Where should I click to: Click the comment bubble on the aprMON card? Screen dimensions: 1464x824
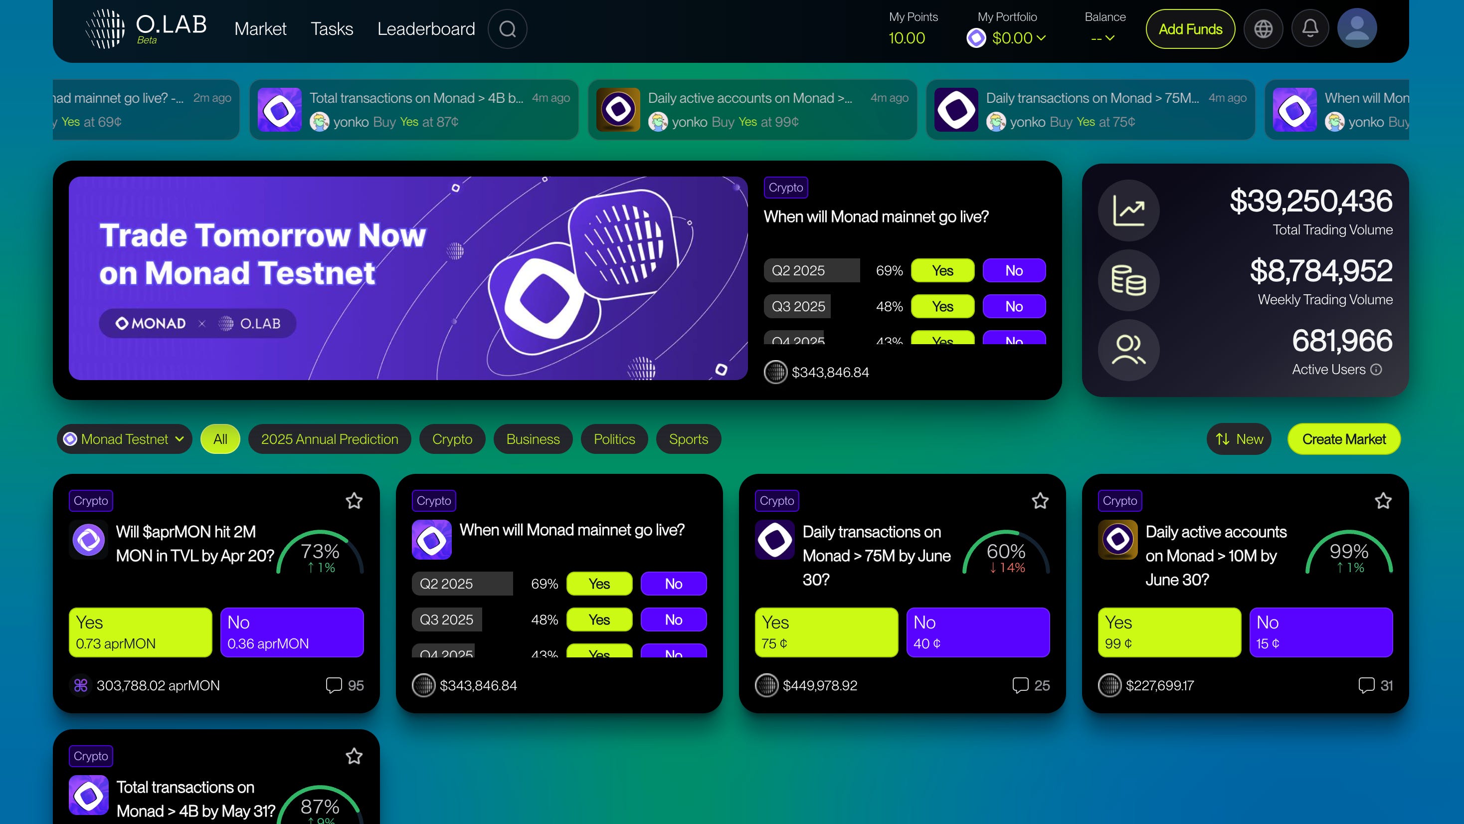(334, 685)
